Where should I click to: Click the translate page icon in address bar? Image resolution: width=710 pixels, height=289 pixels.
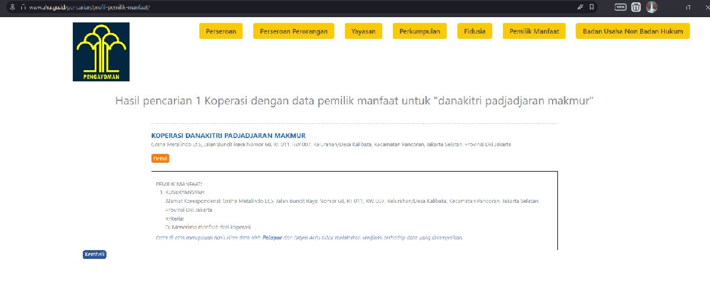pos(580,7)
